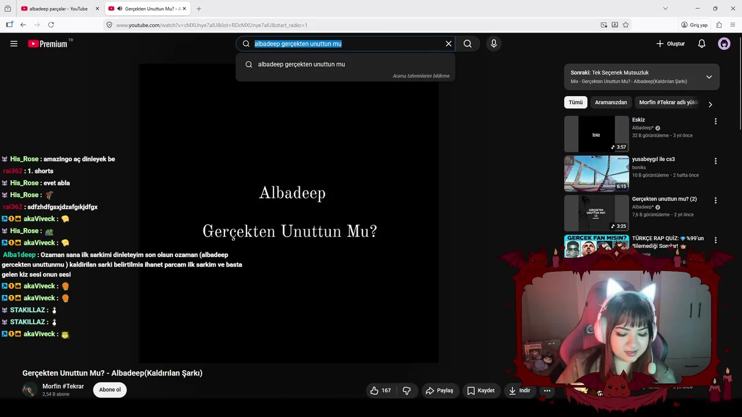Image resolution: width=742 pixels, height=417 pixels.
Task: Open Morfin #Tekrar channel avatar
Action: click(30, 390)
